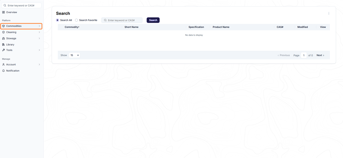Click the Overview grid icon

(3, 12)
